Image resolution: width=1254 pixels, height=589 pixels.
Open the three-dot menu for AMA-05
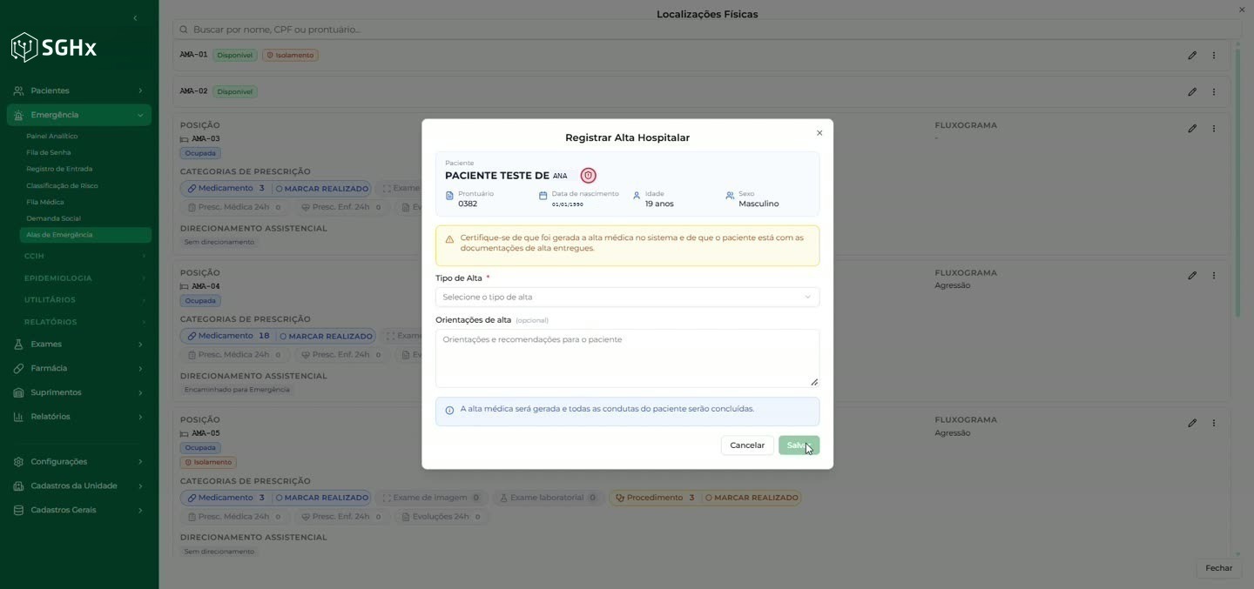coord(1214,423)
